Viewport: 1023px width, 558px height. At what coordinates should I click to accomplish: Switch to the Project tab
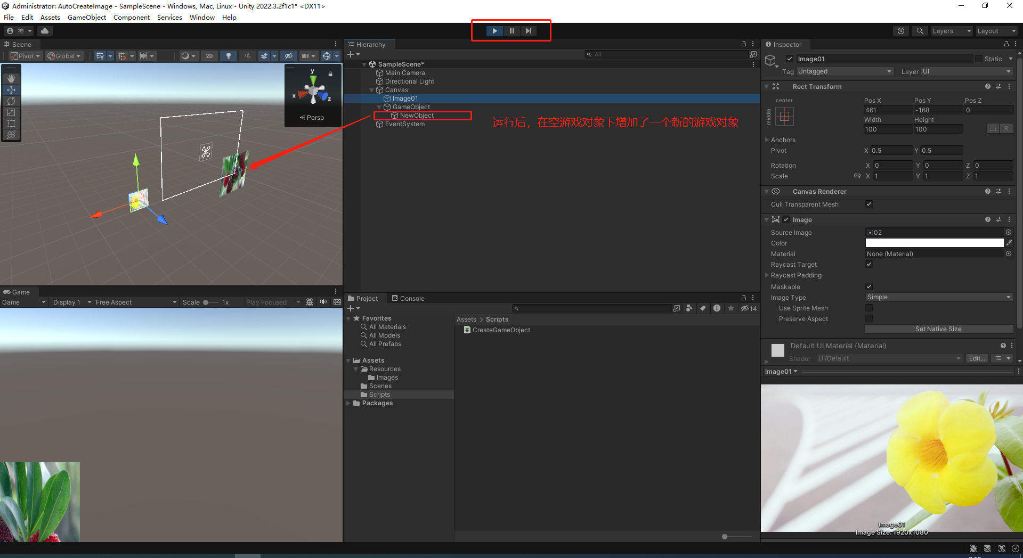[x=363, y=298]
